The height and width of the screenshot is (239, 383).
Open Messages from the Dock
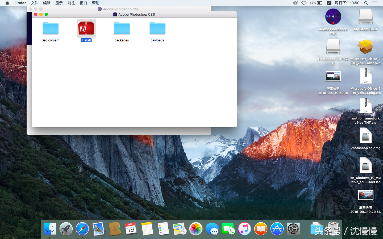(x=212, y=229)
